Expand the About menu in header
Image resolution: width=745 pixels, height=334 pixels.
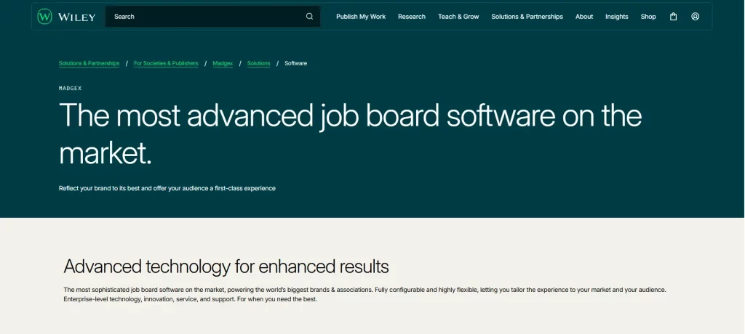[584, 17]
